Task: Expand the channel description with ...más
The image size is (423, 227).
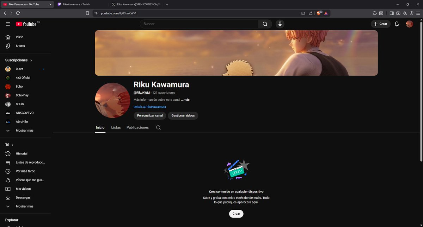Action: [186, 100]
